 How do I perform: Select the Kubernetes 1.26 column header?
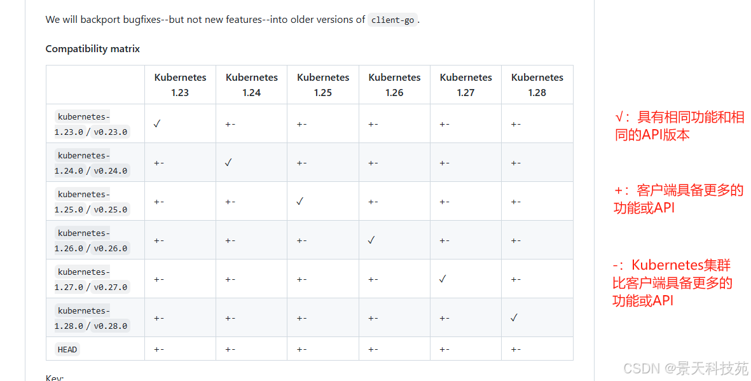[394, 85]
